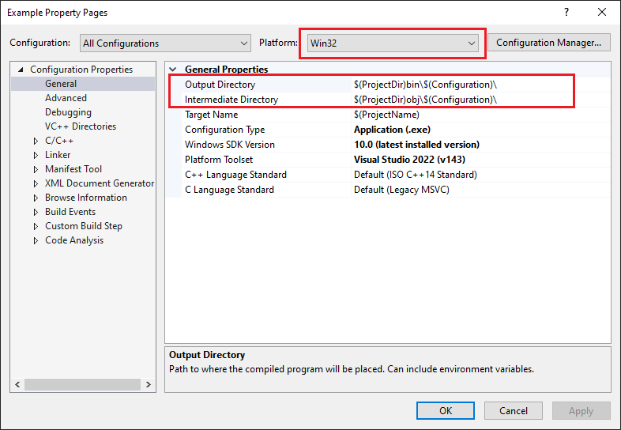Viewport: 621px width, 430px height.
Task: Expand the Browse Information node arrow
Action: [36, 198]
